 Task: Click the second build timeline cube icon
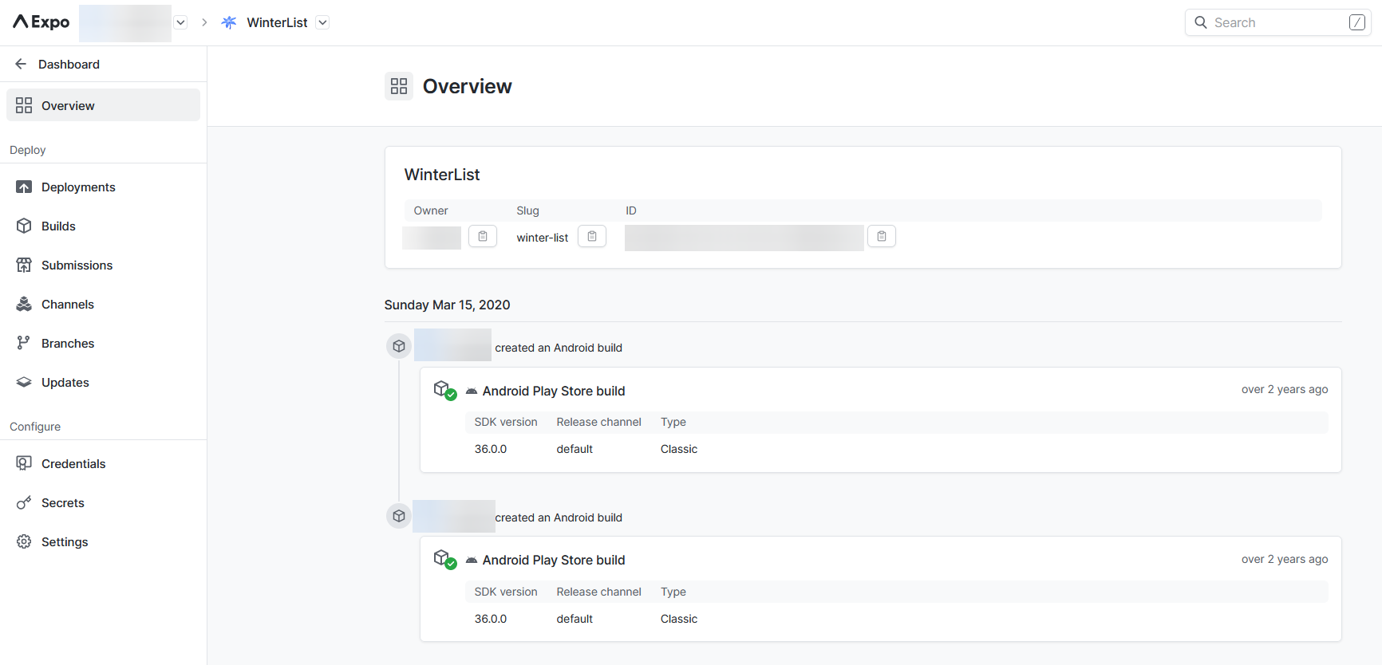[x=399, y=517]
